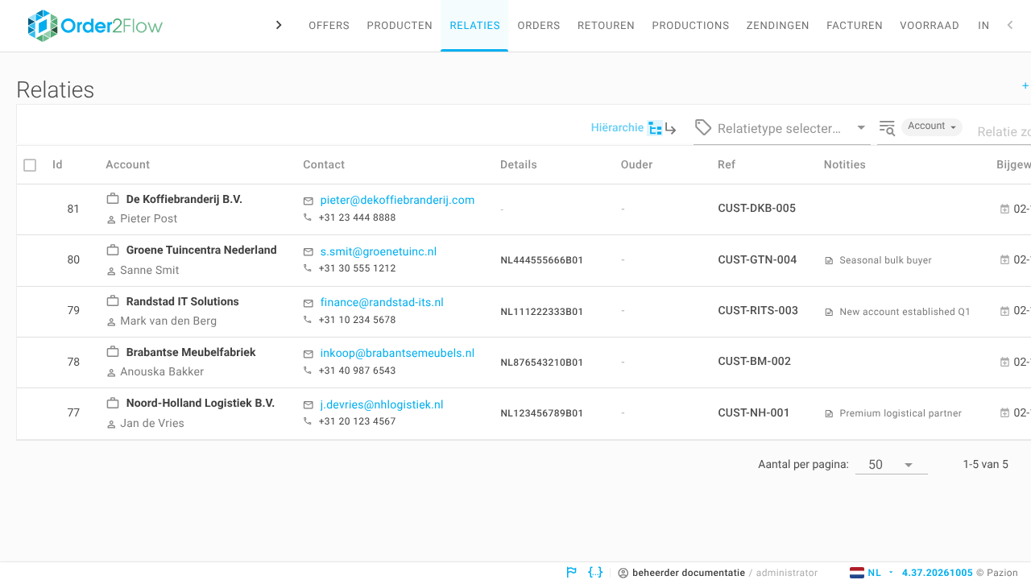Click the plus icon to add a relation

coord(1025,85)
